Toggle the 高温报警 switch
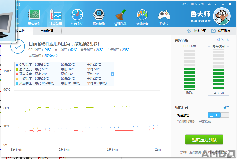Viewport: 237px width, 159px height. coord(219,115)
